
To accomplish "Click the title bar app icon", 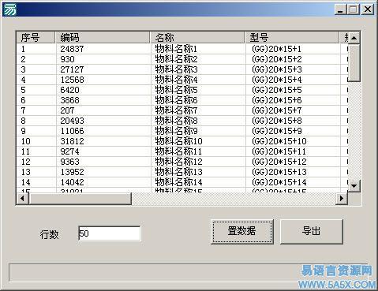I will tap(9, 9).
